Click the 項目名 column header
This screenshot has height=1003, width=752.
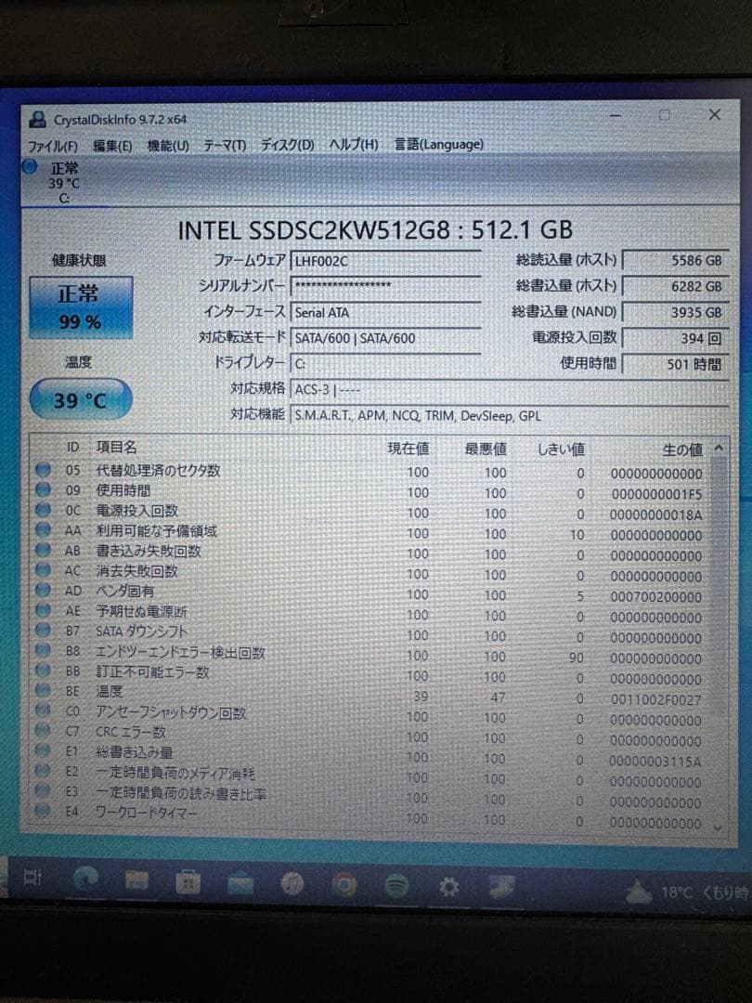116,447
